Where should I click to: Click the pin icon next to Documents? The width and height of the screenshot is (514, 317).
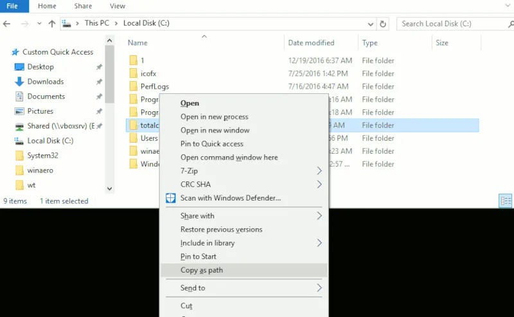click(x=99, y=96)
